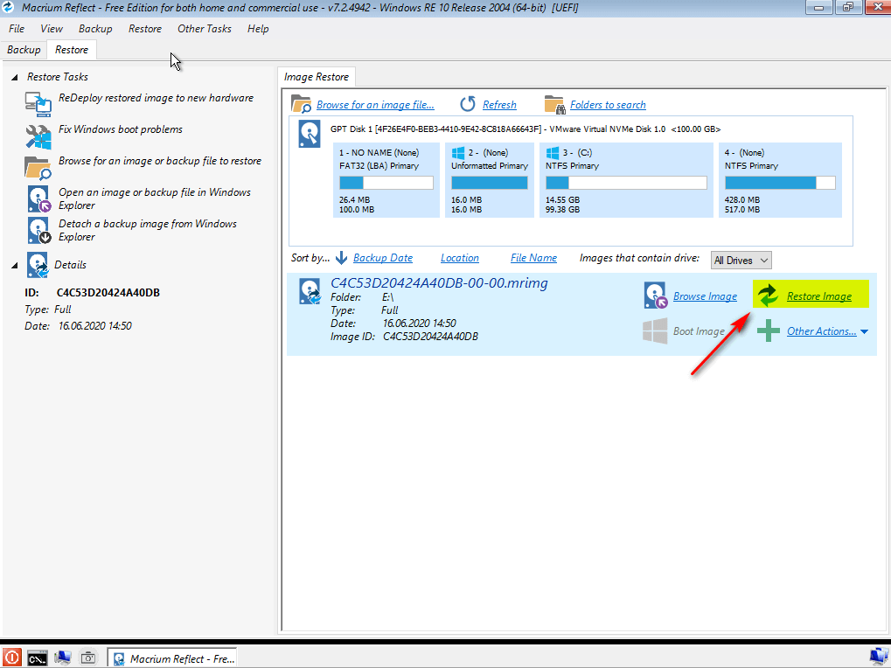Open the Restore menu in the menu bar
891x668 pixels.
(x=145, y=28)
